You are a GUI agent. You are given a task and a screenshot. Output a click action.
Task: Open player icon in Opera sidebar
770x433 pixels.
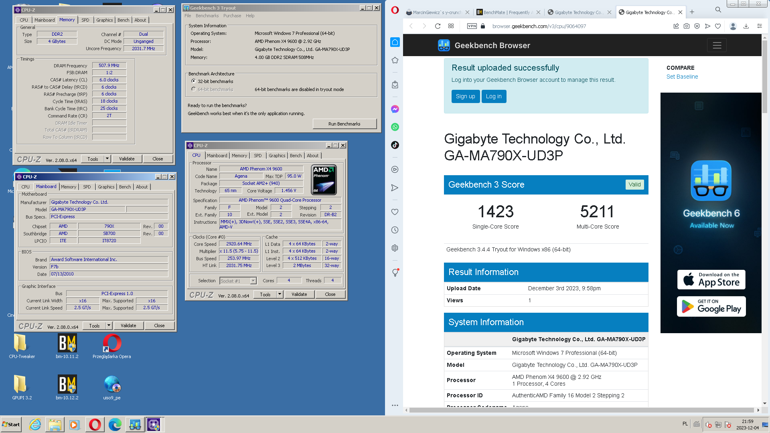click(395, 170)
